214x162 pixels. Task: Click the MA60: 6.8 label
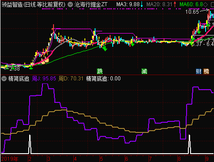click(191, 4)
